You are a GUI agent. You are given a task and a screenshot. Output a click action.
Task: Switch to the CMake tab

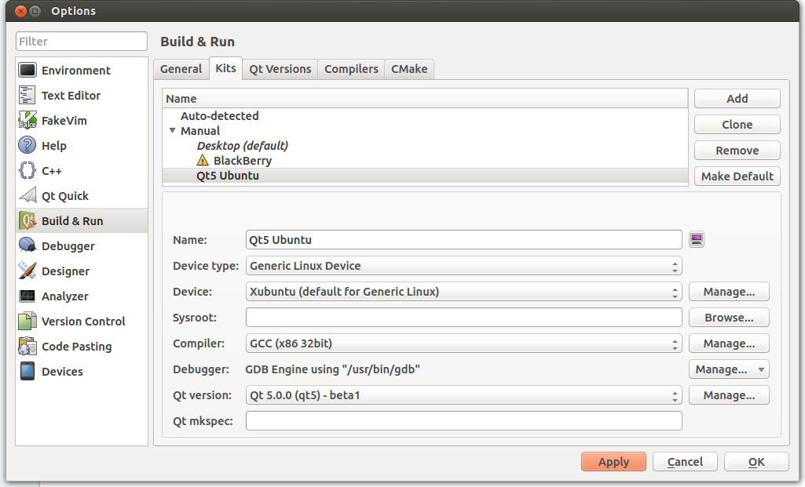(x=409, y=69)
